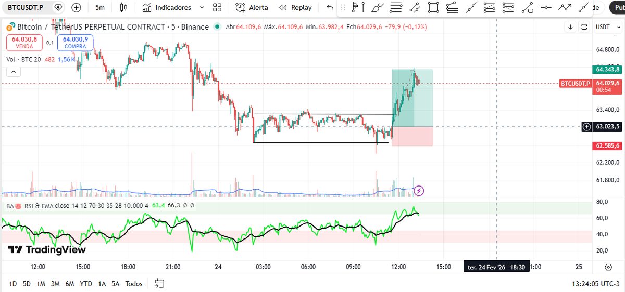
Task: Select the Horizontal Line tool
Action: (x=546, y=7)
